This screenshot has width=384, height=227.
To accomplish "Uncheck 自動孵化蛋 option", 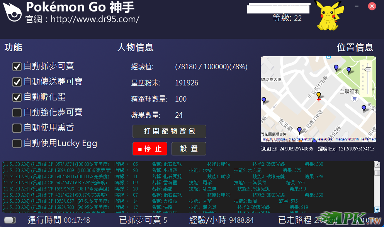I will click(17, 97).
